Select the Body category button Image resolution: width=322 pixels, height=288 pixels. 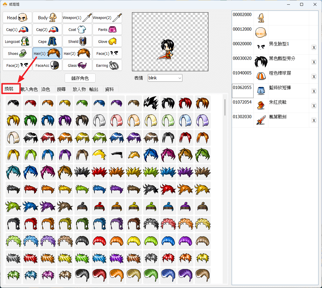pyautogui.click(x=47, y=18)
